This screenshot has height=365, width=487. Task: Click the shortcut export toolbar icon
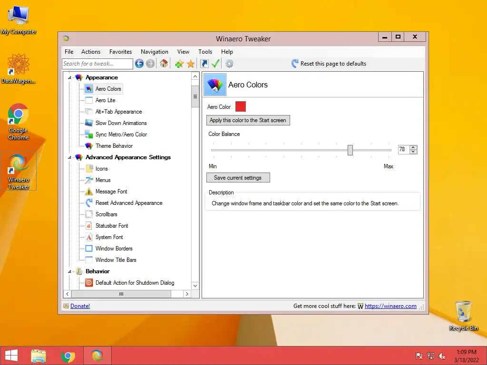click(x=205, y=64)
